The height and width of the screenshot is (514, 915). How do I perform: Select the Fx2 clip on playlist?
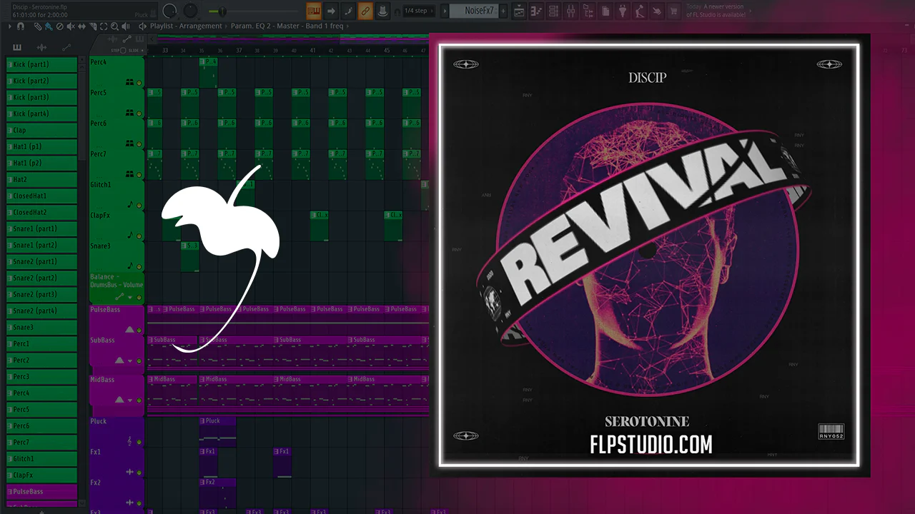click(x=217, y=492)
